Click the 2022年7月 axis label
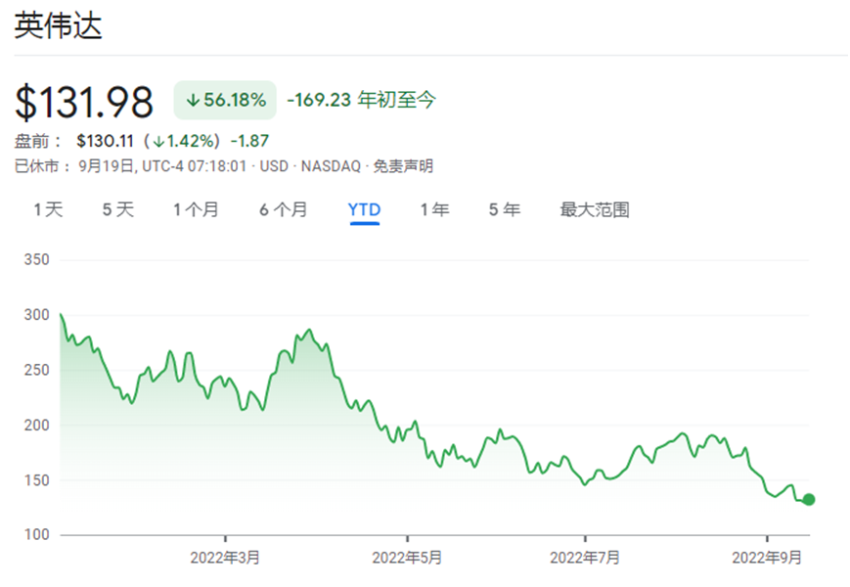The width and height of the screenshot is (850, 587). 585,558
